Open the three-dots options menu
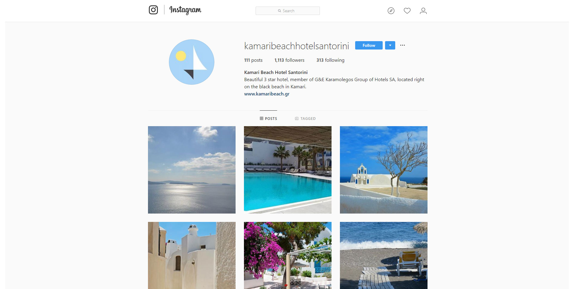This screenshot has width=574, height=289. [x=403, y=45]
